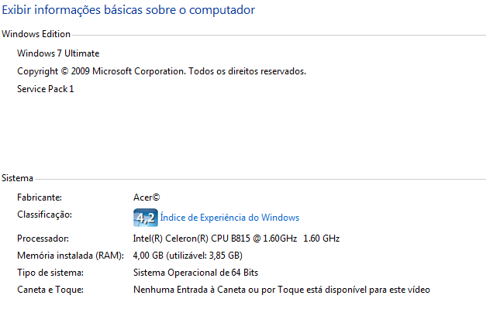This screenshot has width=486, height=309.
Task: Select the Service Pack 1 text
Action: click(46, 89)
